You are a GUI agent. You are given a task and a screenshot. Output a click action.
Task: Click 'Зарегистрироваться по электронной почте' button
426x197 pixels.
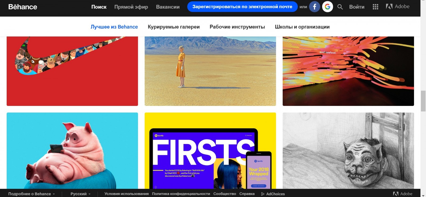coord(242,7)
